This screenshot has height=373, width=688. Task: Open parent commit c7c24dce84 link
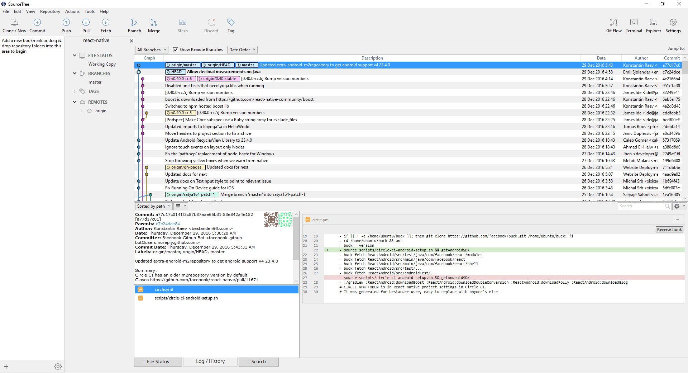168,224
